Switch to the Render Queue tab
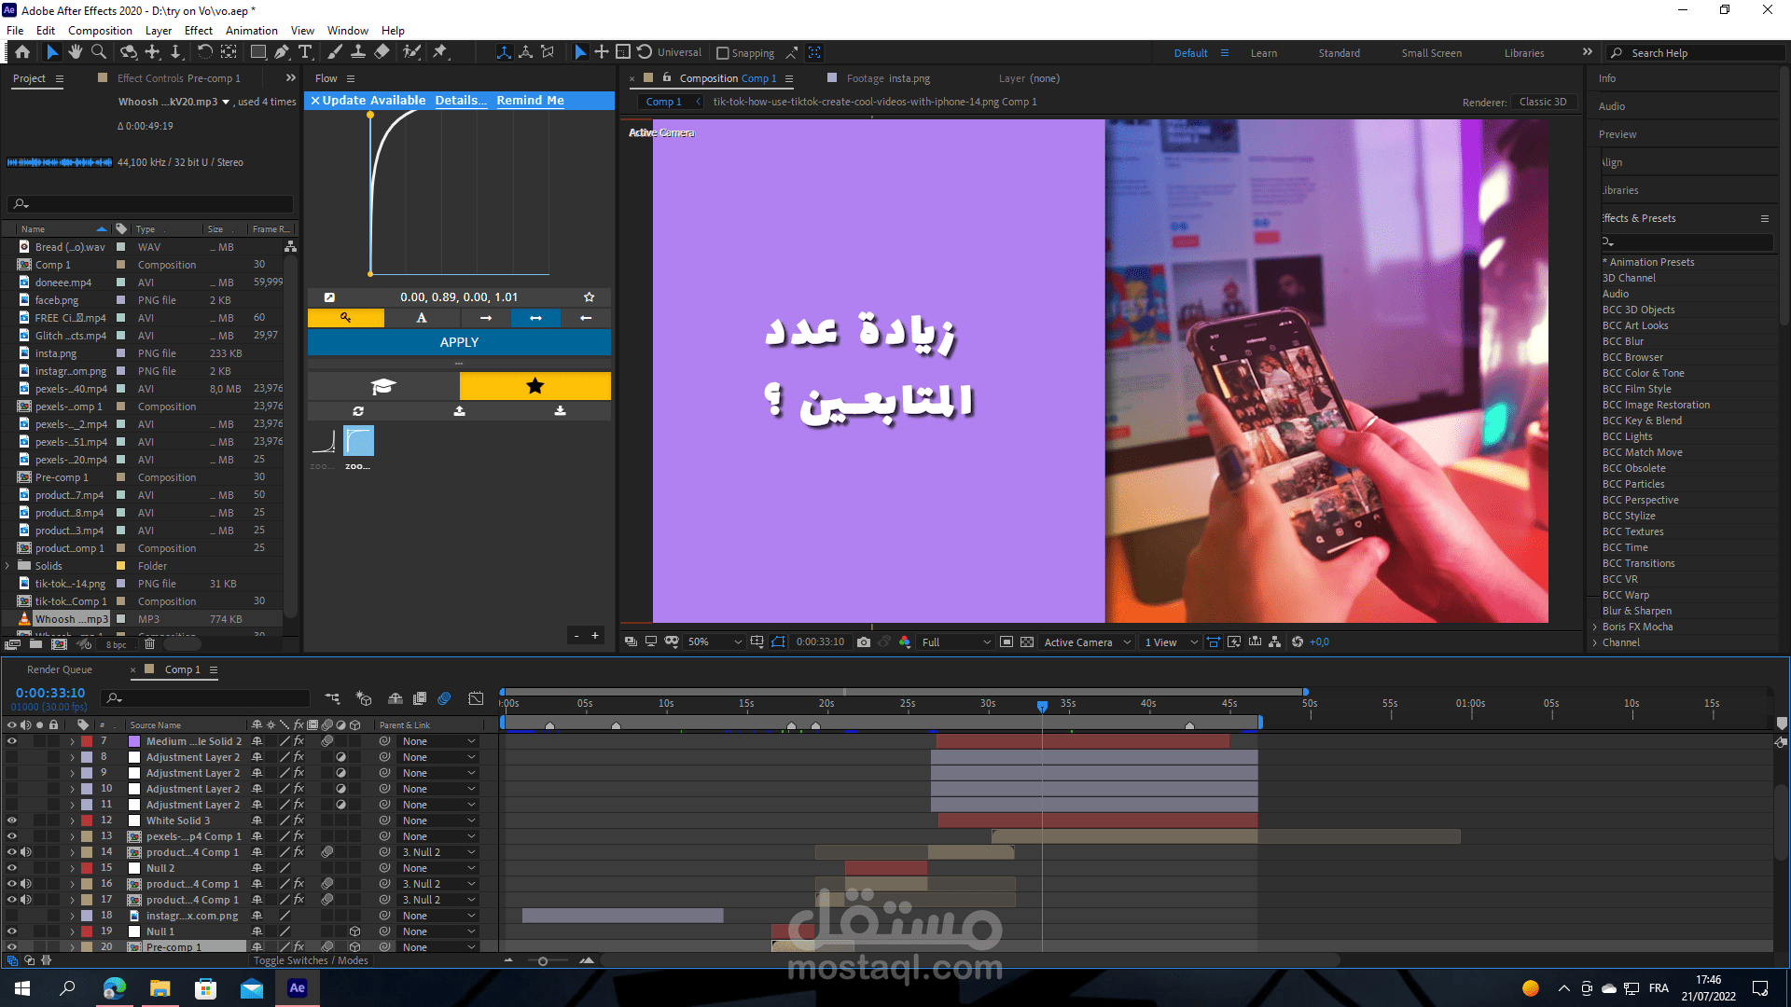Image resolution: width=1791 pixels, height=1007 pixels. (60, 669)
